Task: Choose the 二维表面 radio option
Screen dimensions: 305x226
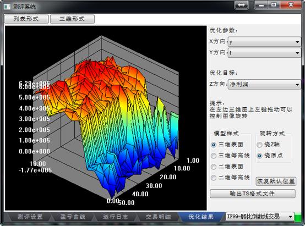Action: (x=214, y=167)
